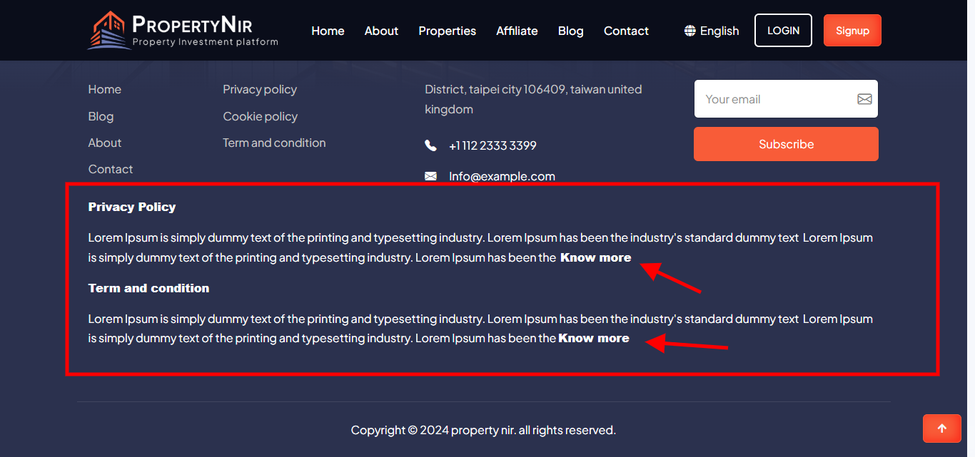The height and width of the screenshot is (457, 975).
Task: Click the envelope icon in email field
Action: click(x=864, y=99)
